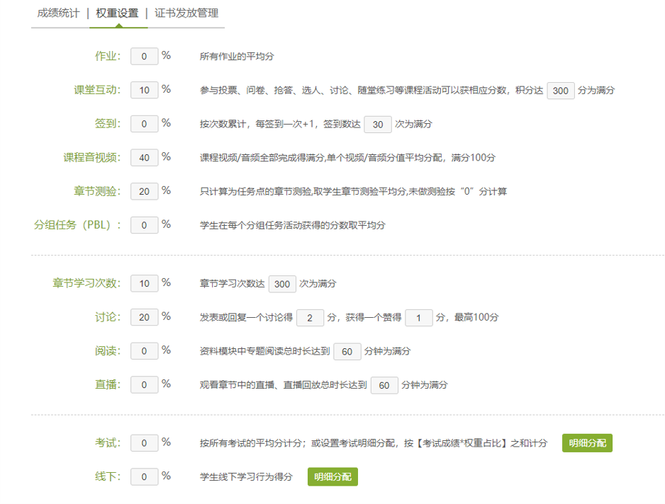Click the 直播 minutes field showing 60

point(384,384)
